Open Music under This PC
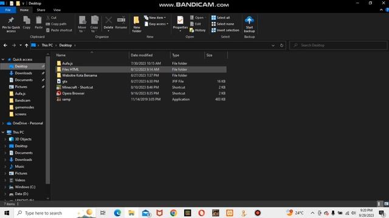The height and width of the screenshot is (218, 389). 19,167
